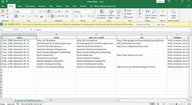
Task: Toggle Bottom Align for cells
Action: (x=56, y=12)
